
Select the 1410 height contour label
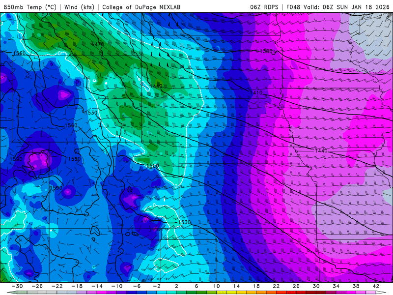point(256,92)
